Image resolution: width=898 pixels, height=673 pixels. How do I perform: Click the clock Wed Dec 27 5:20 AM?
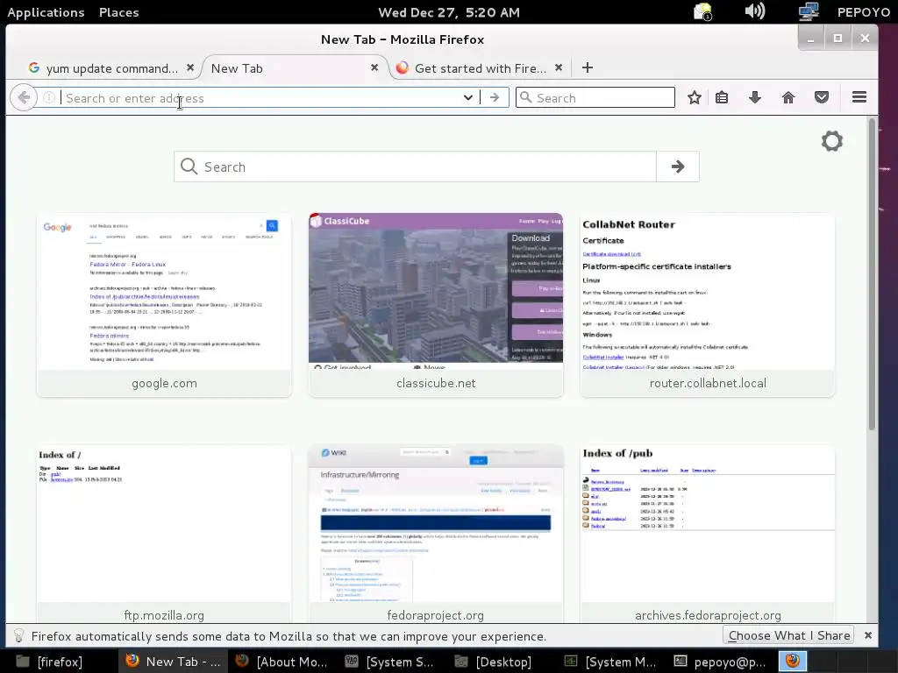[449, 12]
